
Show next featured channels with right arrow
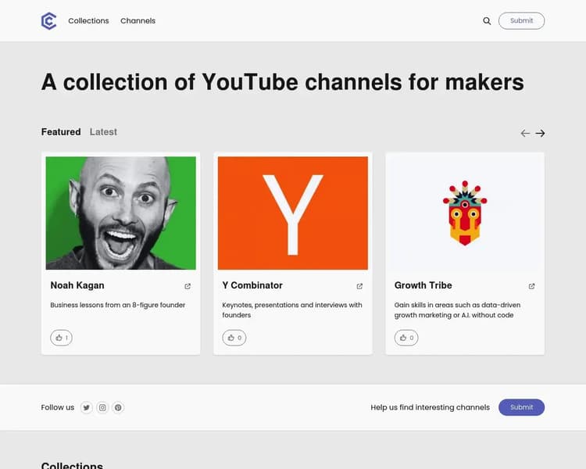point(540,133)
